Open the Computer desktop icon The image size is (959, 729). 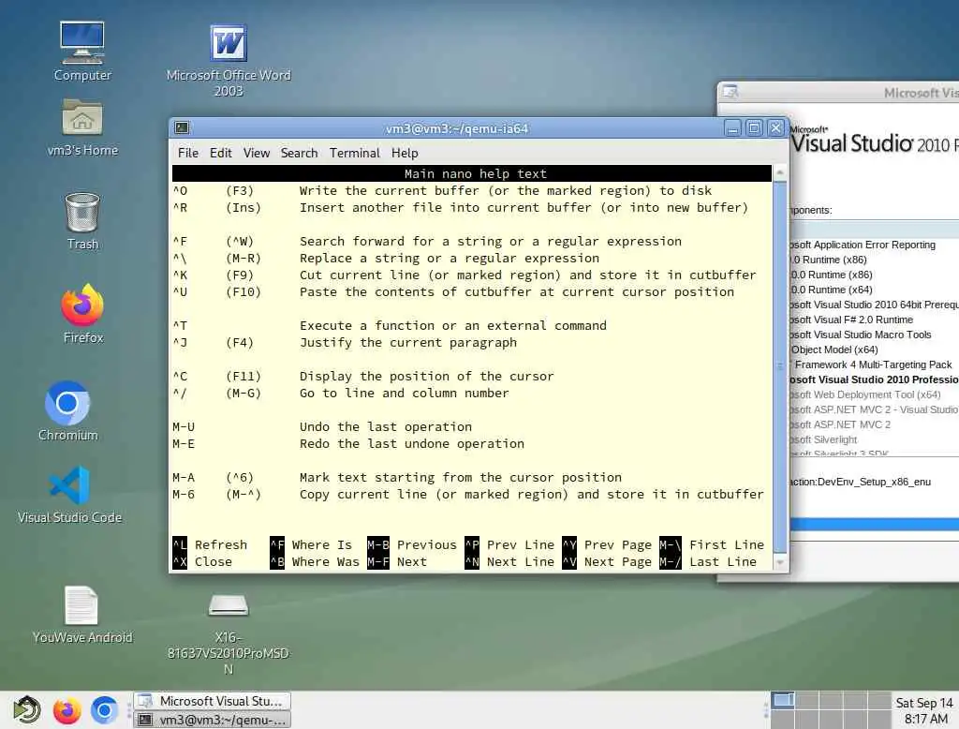coord(82,52)
